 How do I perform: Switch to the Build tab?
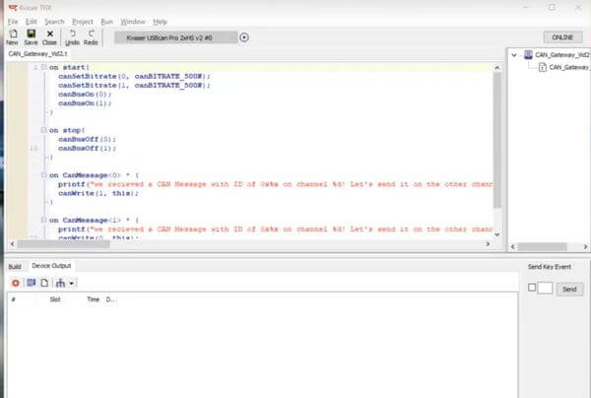pyautogui.click(x=15, y=267)
